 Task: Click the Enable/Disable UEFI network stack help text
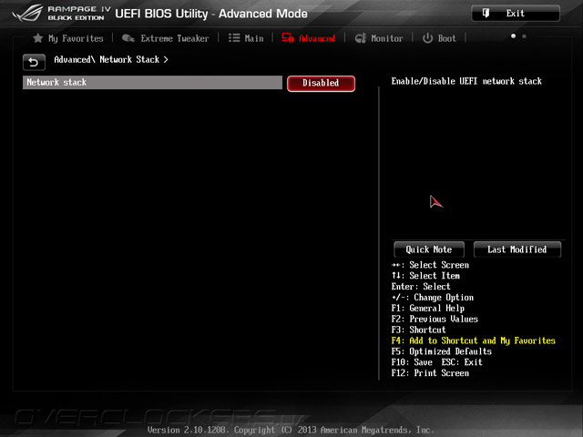(x=466, y=81)
